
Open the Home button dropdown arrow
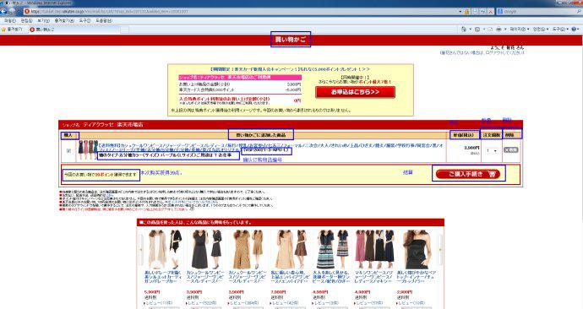(470, 29)
